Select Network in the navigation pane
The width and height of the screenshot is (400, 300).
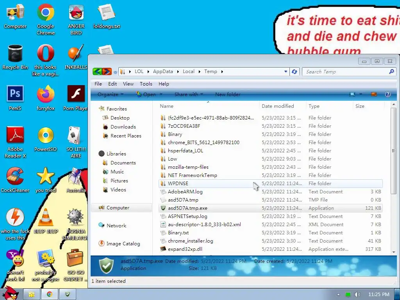[116, 225]
